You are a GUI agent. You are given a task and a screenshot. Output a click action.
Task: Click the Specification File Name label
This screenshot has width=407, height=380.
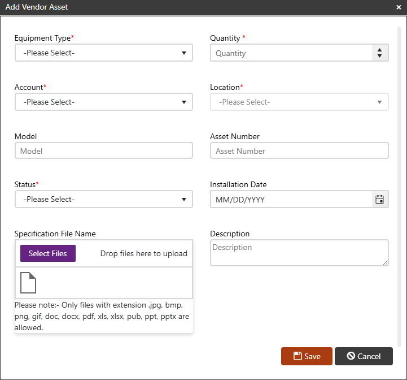click(55, 234)
